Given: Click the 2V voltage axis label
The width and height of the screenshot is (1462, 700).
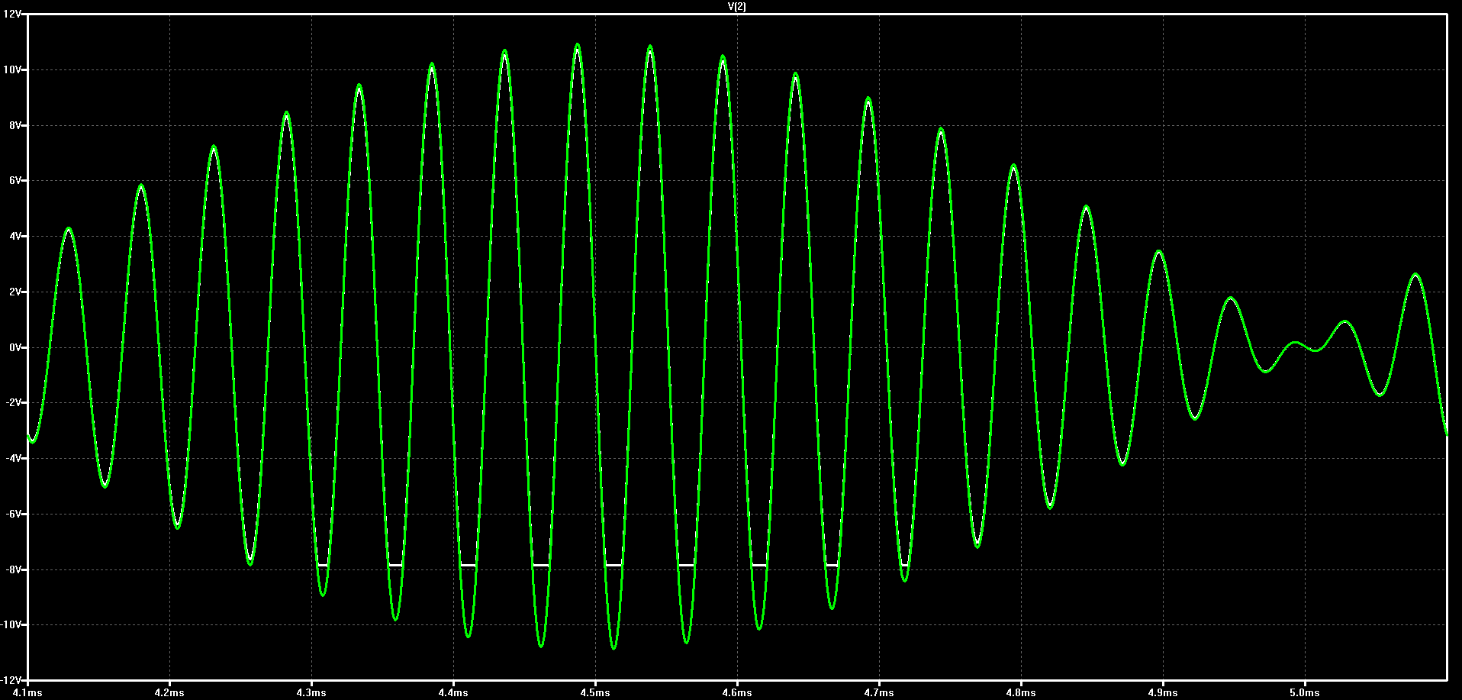Looking at the screenshot, I should tap(15, 292).
